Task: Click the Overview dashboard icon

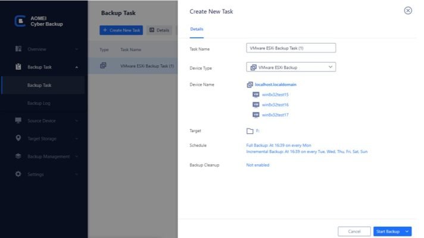Action: [x=18, y=49]
